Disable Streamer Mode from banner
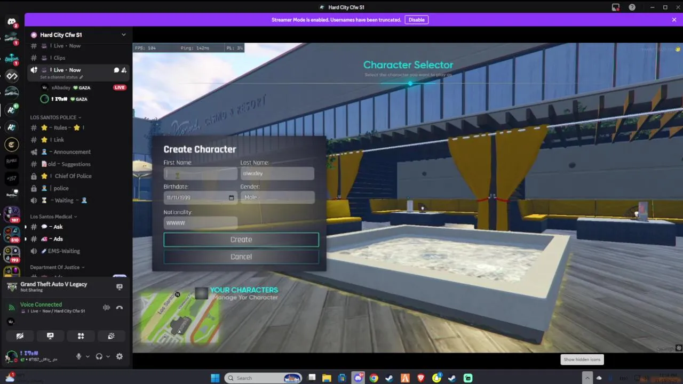683x384 pixels. click(x=417, y=20)
